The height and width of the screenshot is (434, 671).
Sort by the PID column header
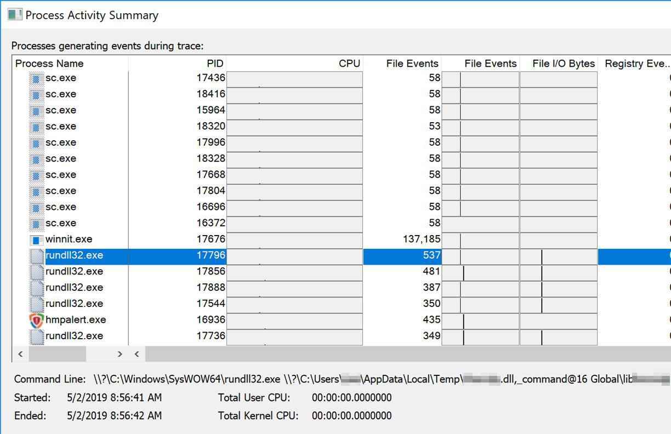(177, 64)
